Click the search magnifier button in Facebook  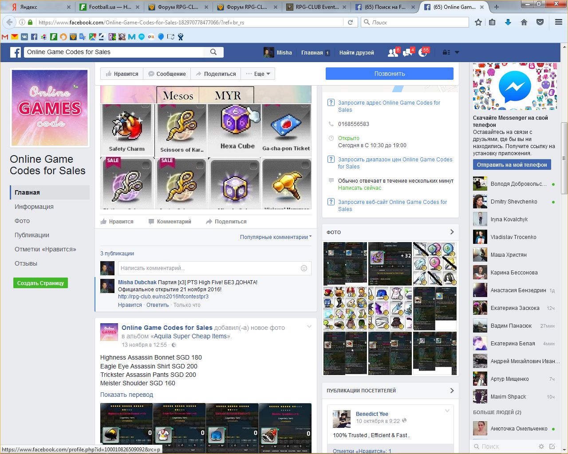(x=213, y=52)
